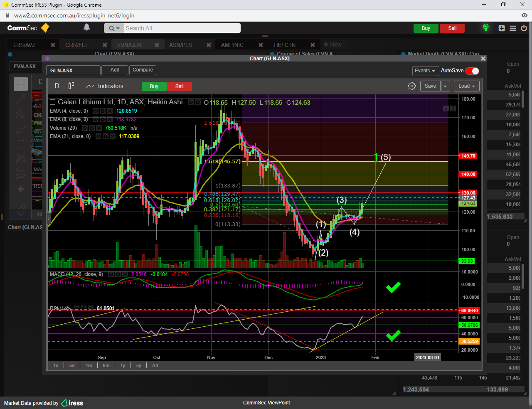Change the candlestick chart style
This screenshot has height=409, width=532.
[71, 86]
